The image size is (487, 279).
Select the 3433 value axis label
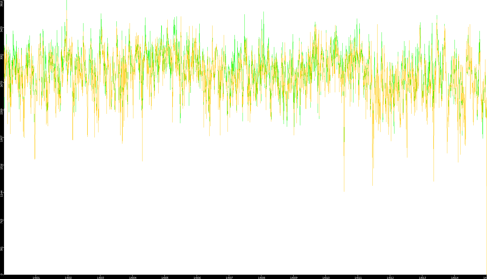click(2, 29)
